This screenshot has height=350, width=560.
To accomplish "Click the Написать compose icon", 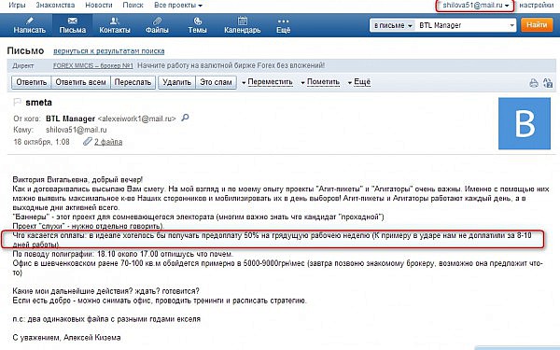I will (x=29, y=21).
